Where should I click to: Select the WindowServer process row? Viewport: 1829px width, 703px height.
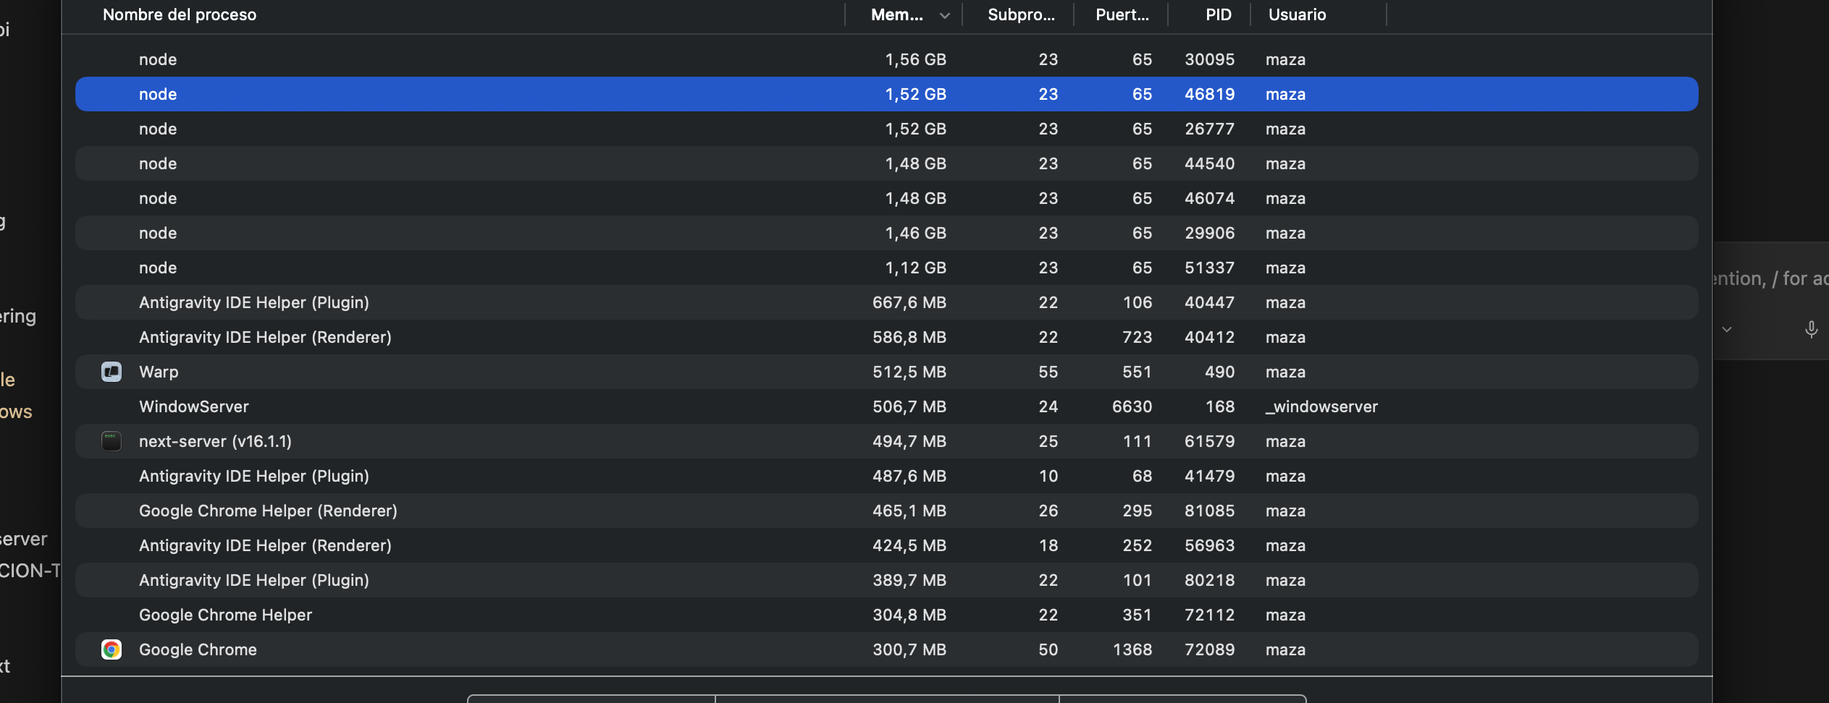click(886, 406)
